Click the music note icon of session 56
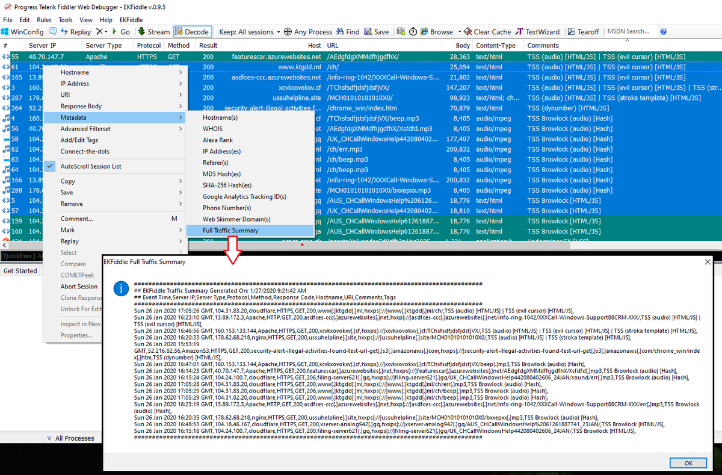The height and width of the screenshot is (475, 722). (5, 129)
